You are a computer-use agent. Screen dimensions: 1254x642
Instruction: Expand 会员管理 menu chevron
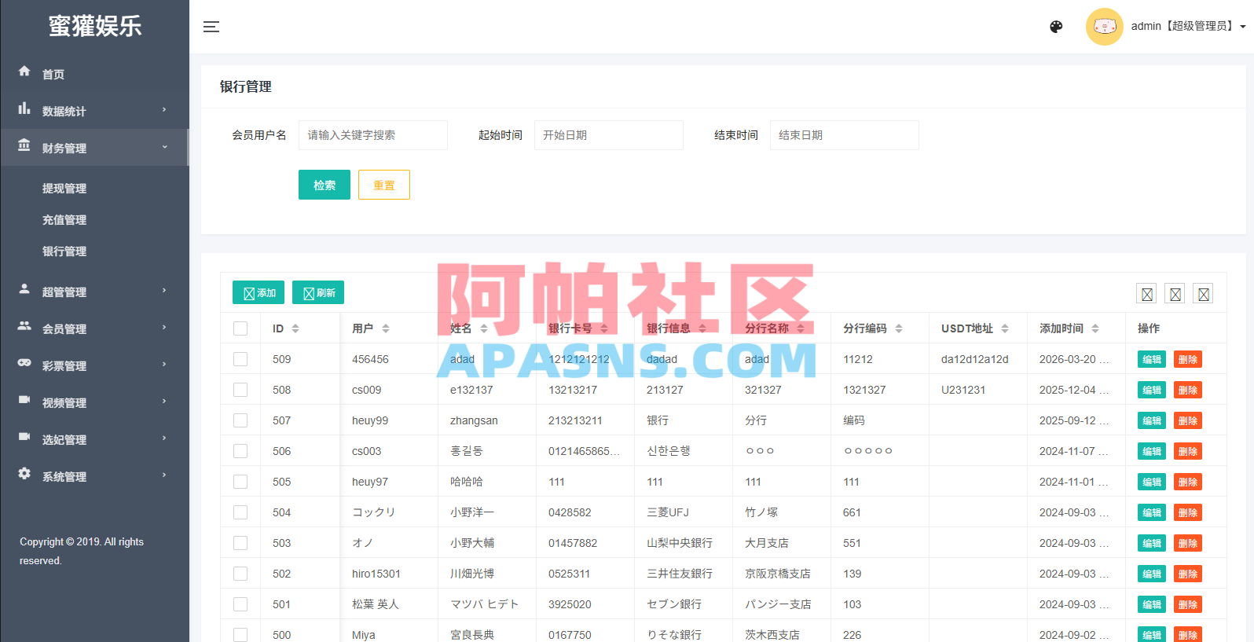[164, 327]
